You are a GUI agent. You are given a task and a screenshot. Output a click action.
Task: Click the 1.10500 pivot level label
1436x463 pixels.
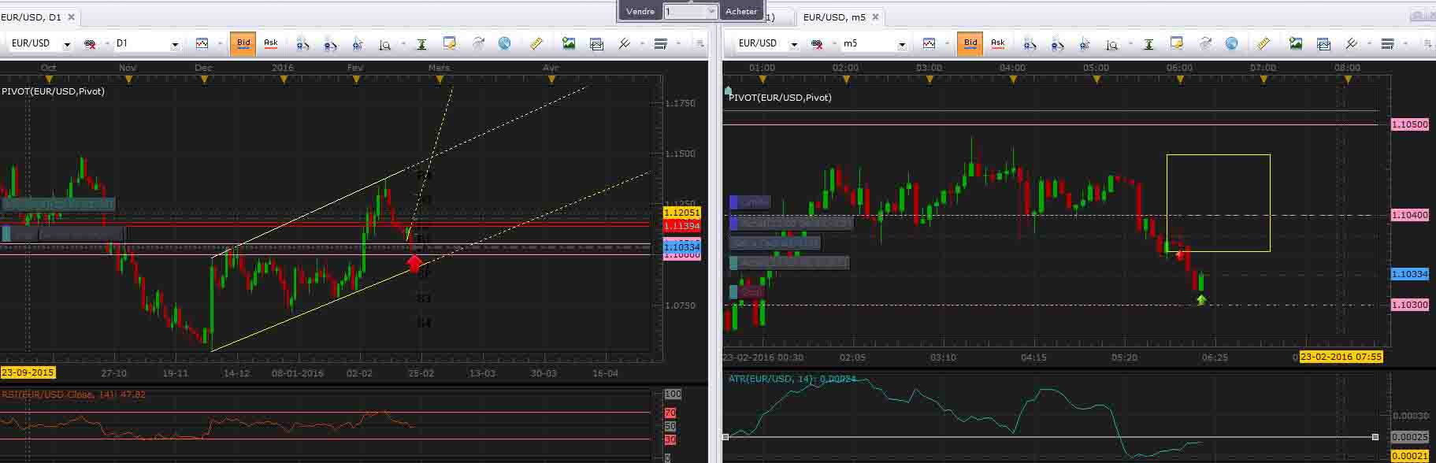click(x=1410, y=124)
